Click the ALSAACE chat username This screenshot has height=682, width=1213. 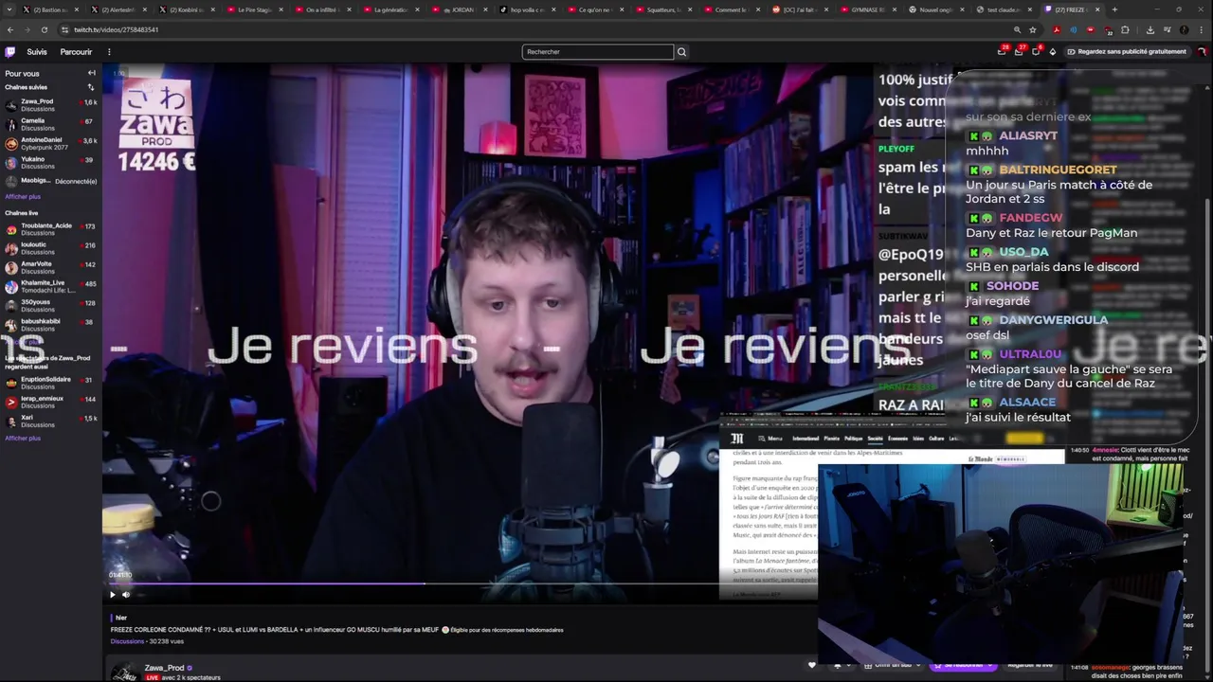[1027, 403]
